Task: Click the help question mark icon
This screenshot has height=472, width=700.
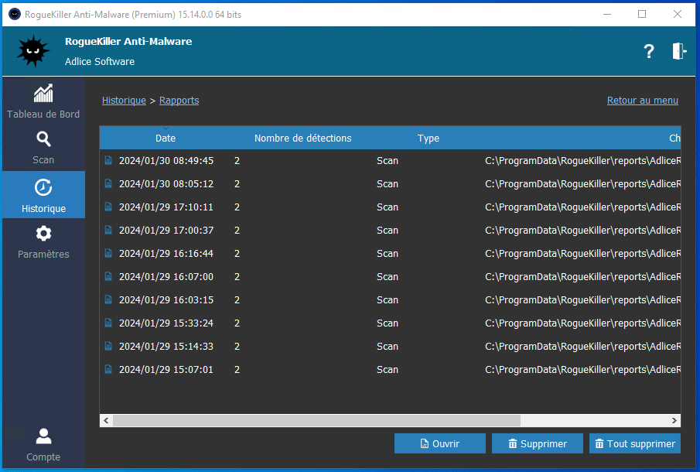Action: tap(649, 52)
